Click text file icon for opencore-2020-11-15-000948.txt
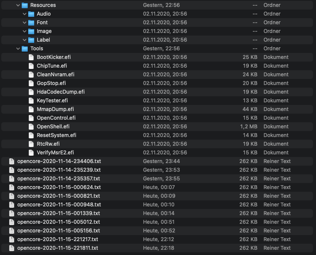This screenshot has height=255, width=316. [12, 205]
